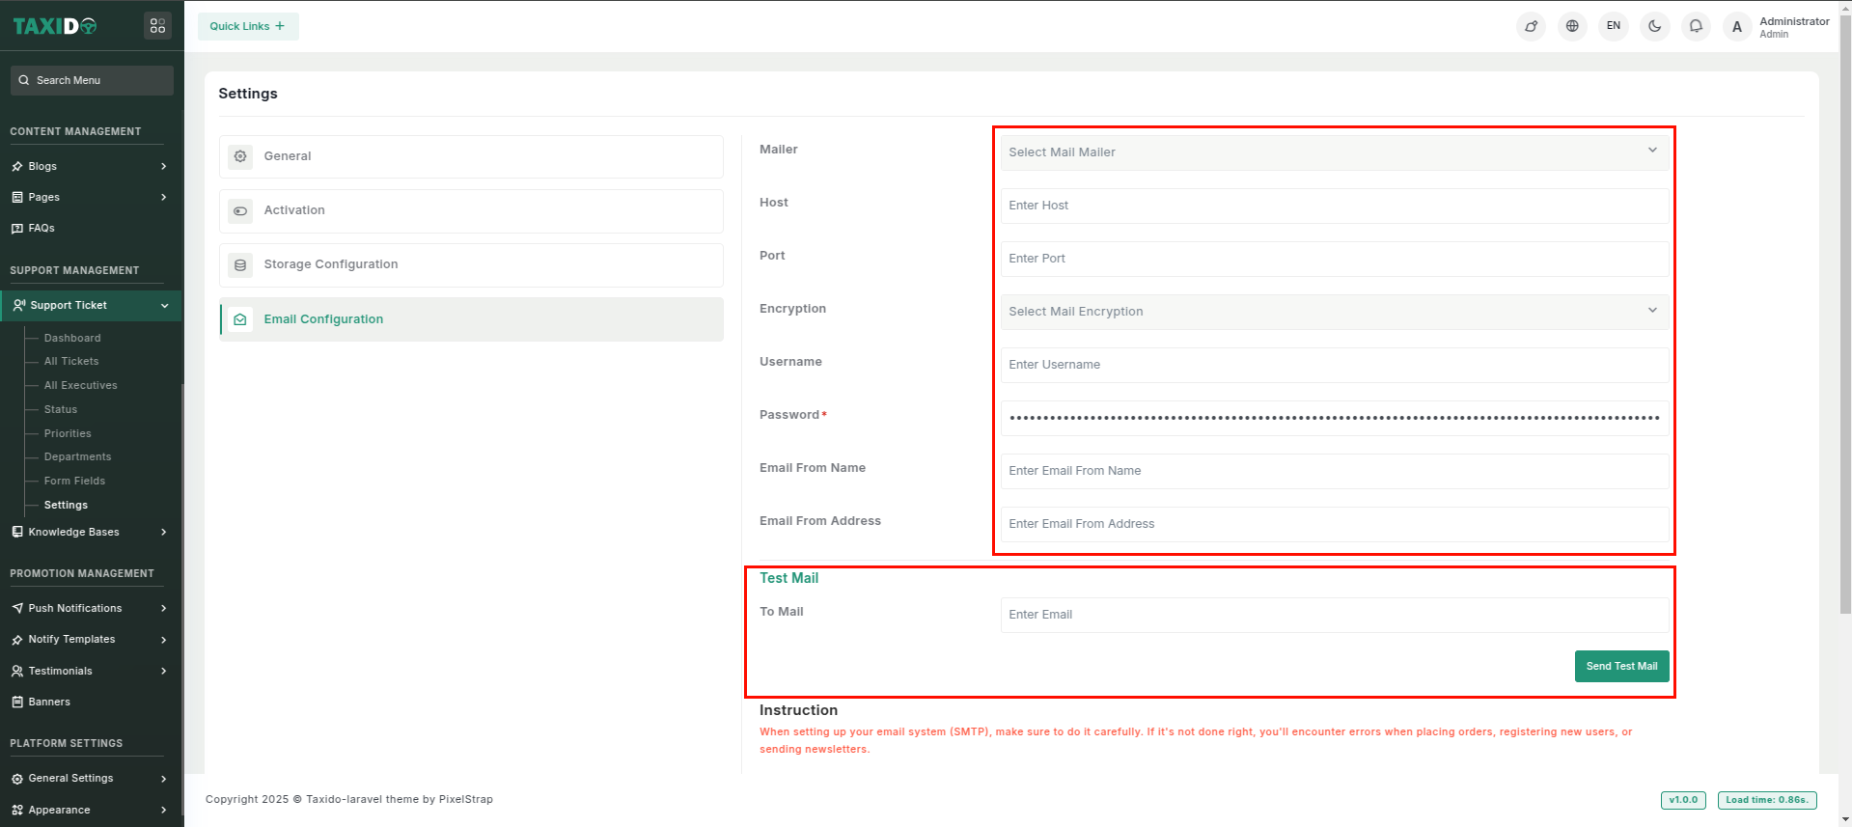Click the globe icon in header
The width and height of the screenshot is (1852, 827).
pos(1572,26)
